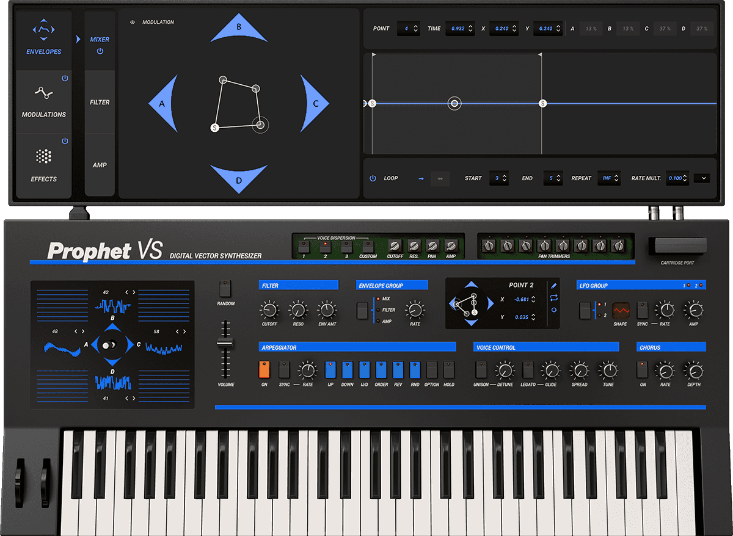Toggle the Loop power button
Viewport: 733px width, 536px height.
tap(373, 179)
